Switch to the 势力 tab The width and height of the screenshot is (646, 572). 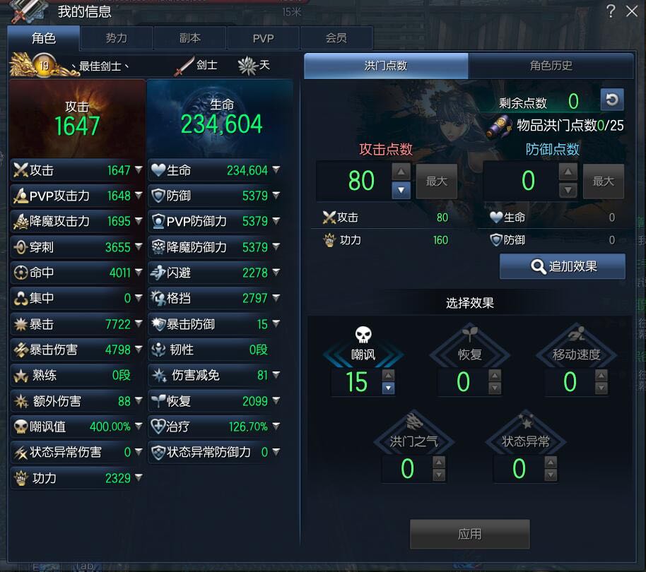[117, 38]
